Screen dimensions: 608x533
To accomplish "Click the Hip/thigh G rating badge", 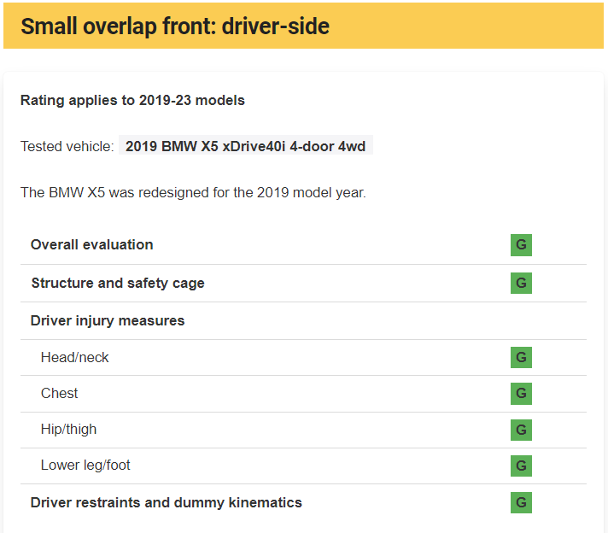I will [x=521, y=430].
